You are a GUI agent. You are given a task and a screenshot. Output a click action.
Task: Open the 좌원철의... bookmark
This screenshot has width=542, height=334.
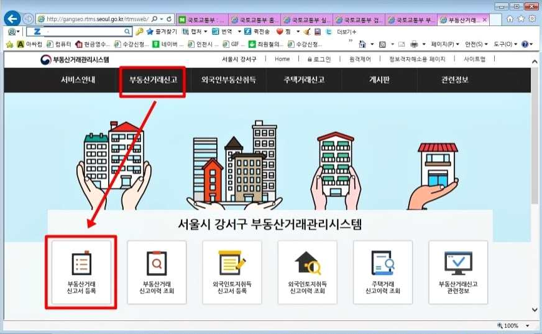coord(266,44)
